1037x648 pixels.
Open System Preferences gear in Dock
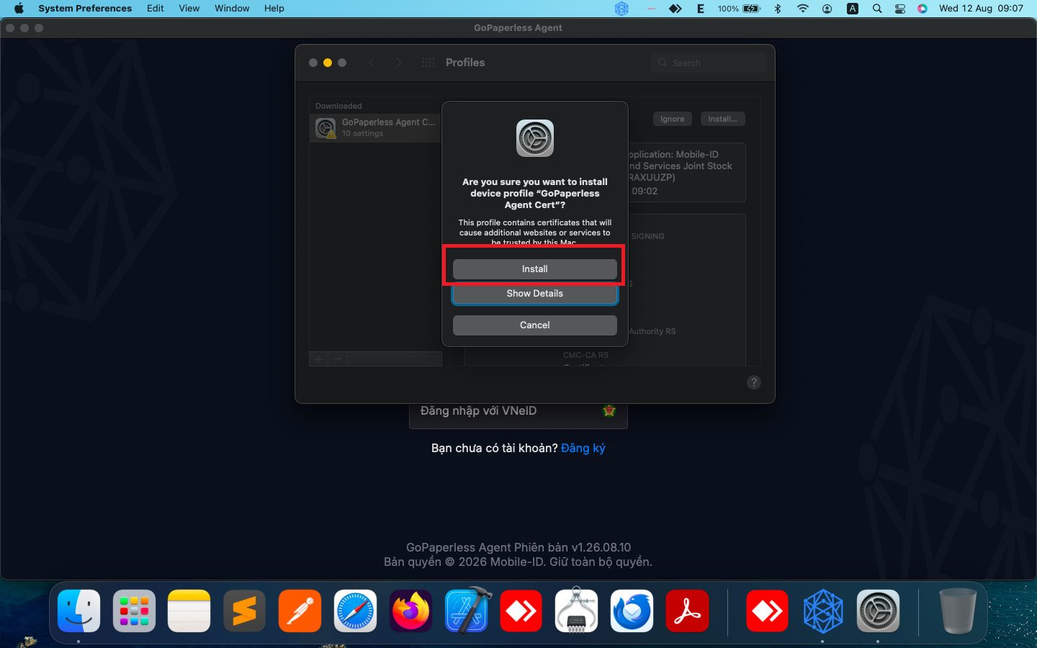[x=878, y=611]
